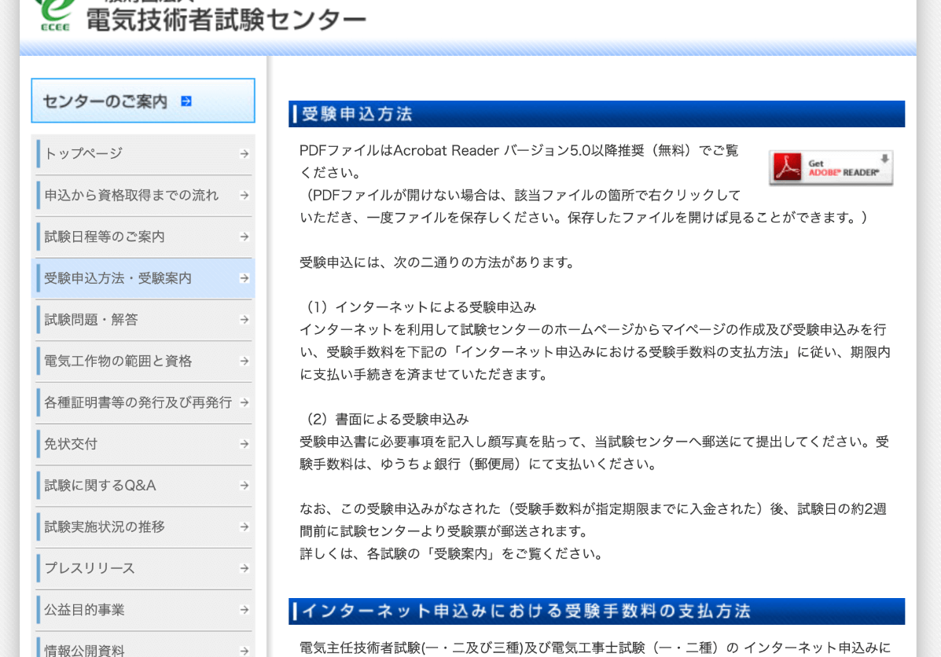This screenshot has width=941, height=657.
Task: Open 試験に関するQ&A sidebar link
Action: [144, 485]
